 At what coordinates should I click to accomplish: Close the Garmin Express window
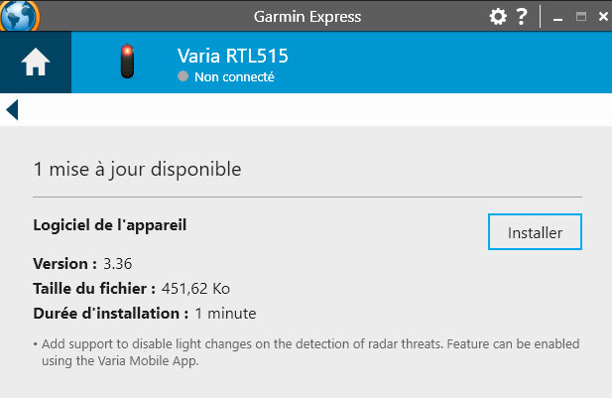pyautogui.click(x=603, y=17)
